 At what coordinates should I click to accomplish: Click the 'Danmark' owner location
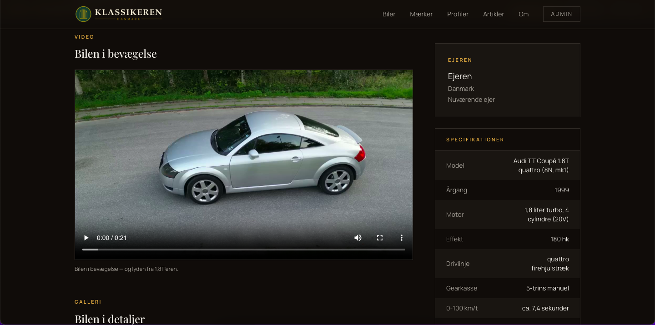(461, 89)
